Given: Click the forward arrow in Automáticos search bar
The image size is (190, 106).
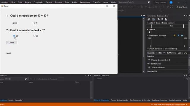Looking at the screenshot, I should coord(34,79).
